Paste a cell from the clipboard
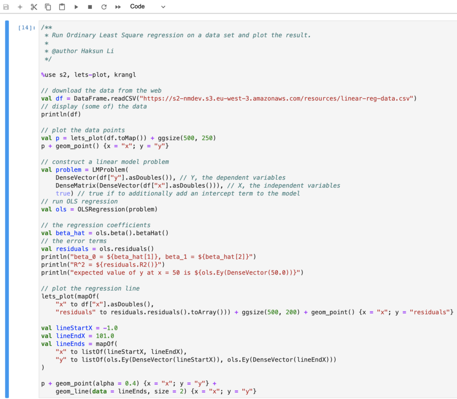Screen dimensions: 457x399 [x=62, y=7]
